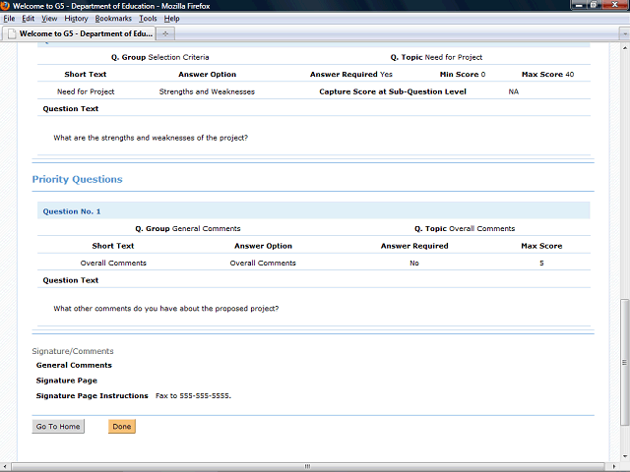Open the Edit menu

pos(29,19)
